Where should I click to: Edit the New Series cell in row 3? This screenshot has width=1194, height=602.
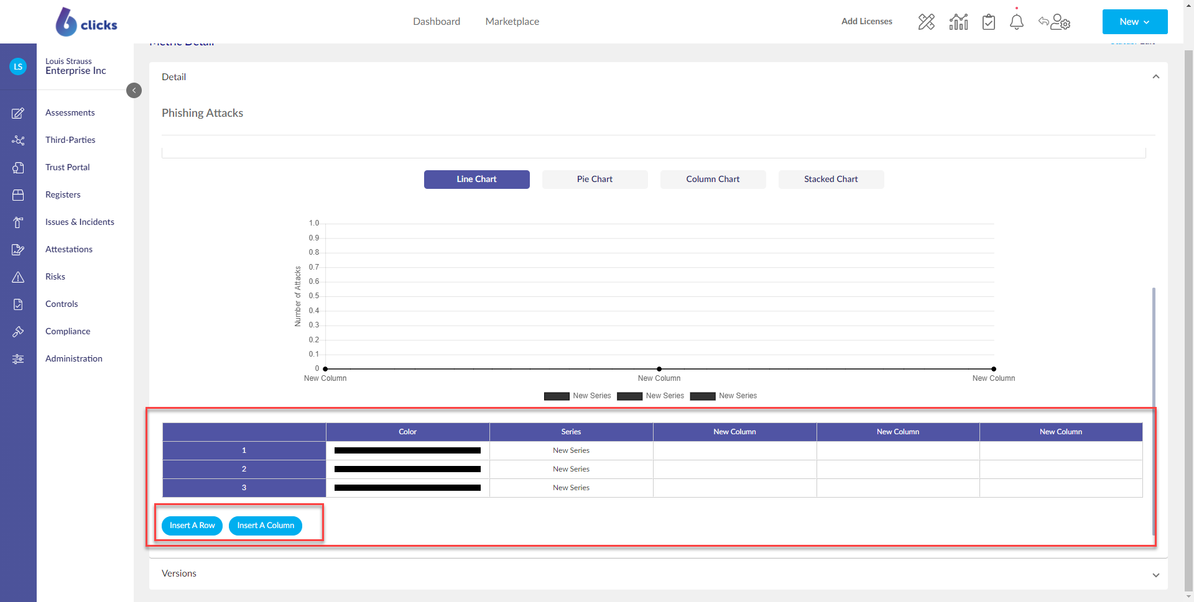point(571,488)
